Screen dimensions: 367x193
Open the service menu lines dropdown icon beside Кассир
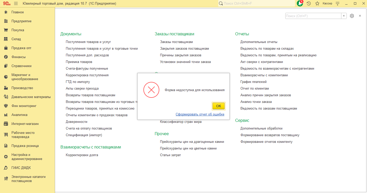338,4
